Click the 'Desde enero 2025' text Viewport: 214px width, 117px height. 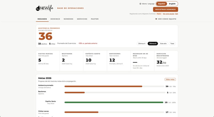(x=163, y=66)
